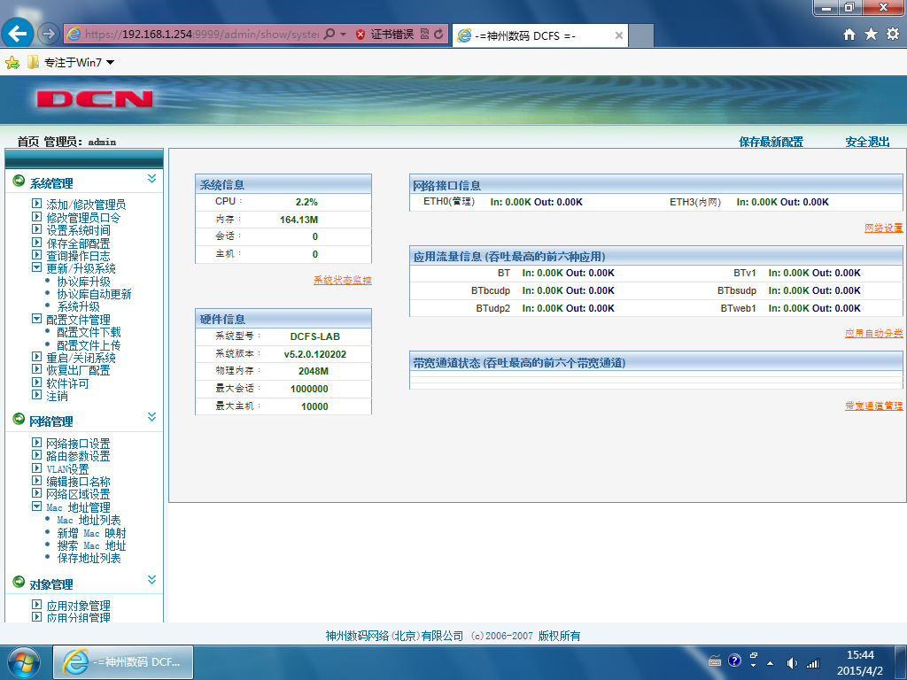The width and height of the screenshot is (907, 680).
Task: Click the DCN logo in header
Action: pos(95,99)
